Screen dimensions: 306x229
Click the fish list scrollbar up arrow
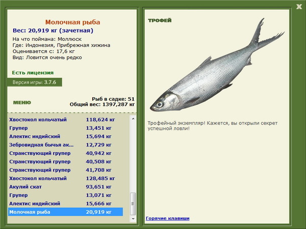tap(133, 119)
